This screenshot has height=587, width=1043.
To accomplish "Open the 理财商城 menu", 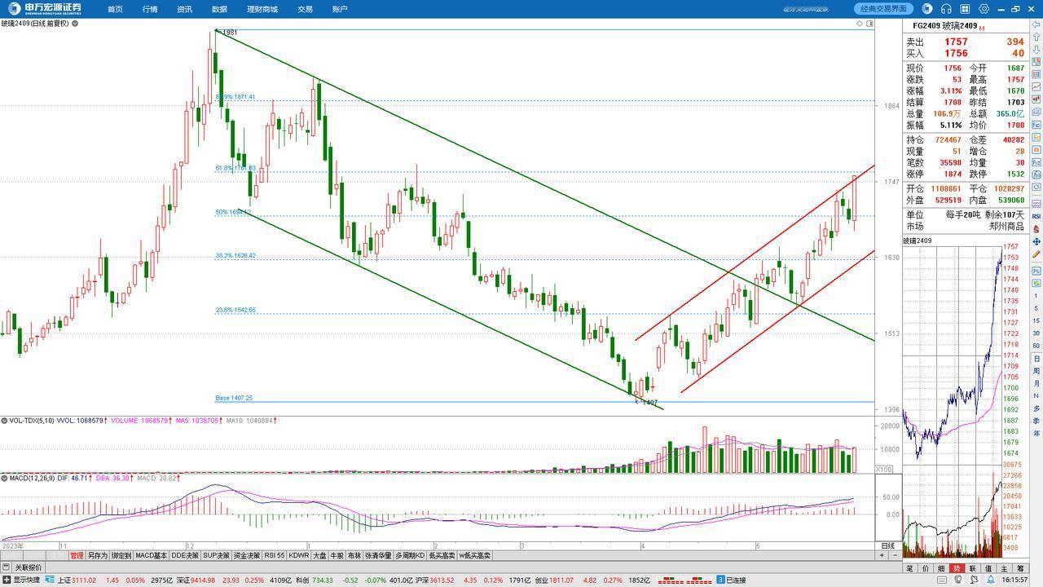I will [x=262, y=9].
